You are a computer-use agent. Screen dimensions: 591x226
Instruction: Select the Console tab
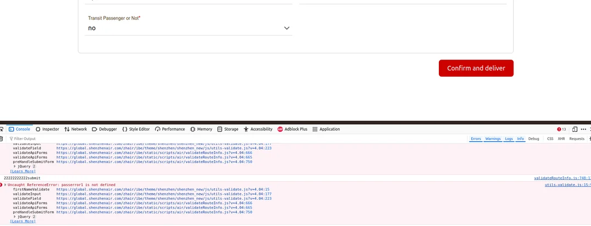19,129
